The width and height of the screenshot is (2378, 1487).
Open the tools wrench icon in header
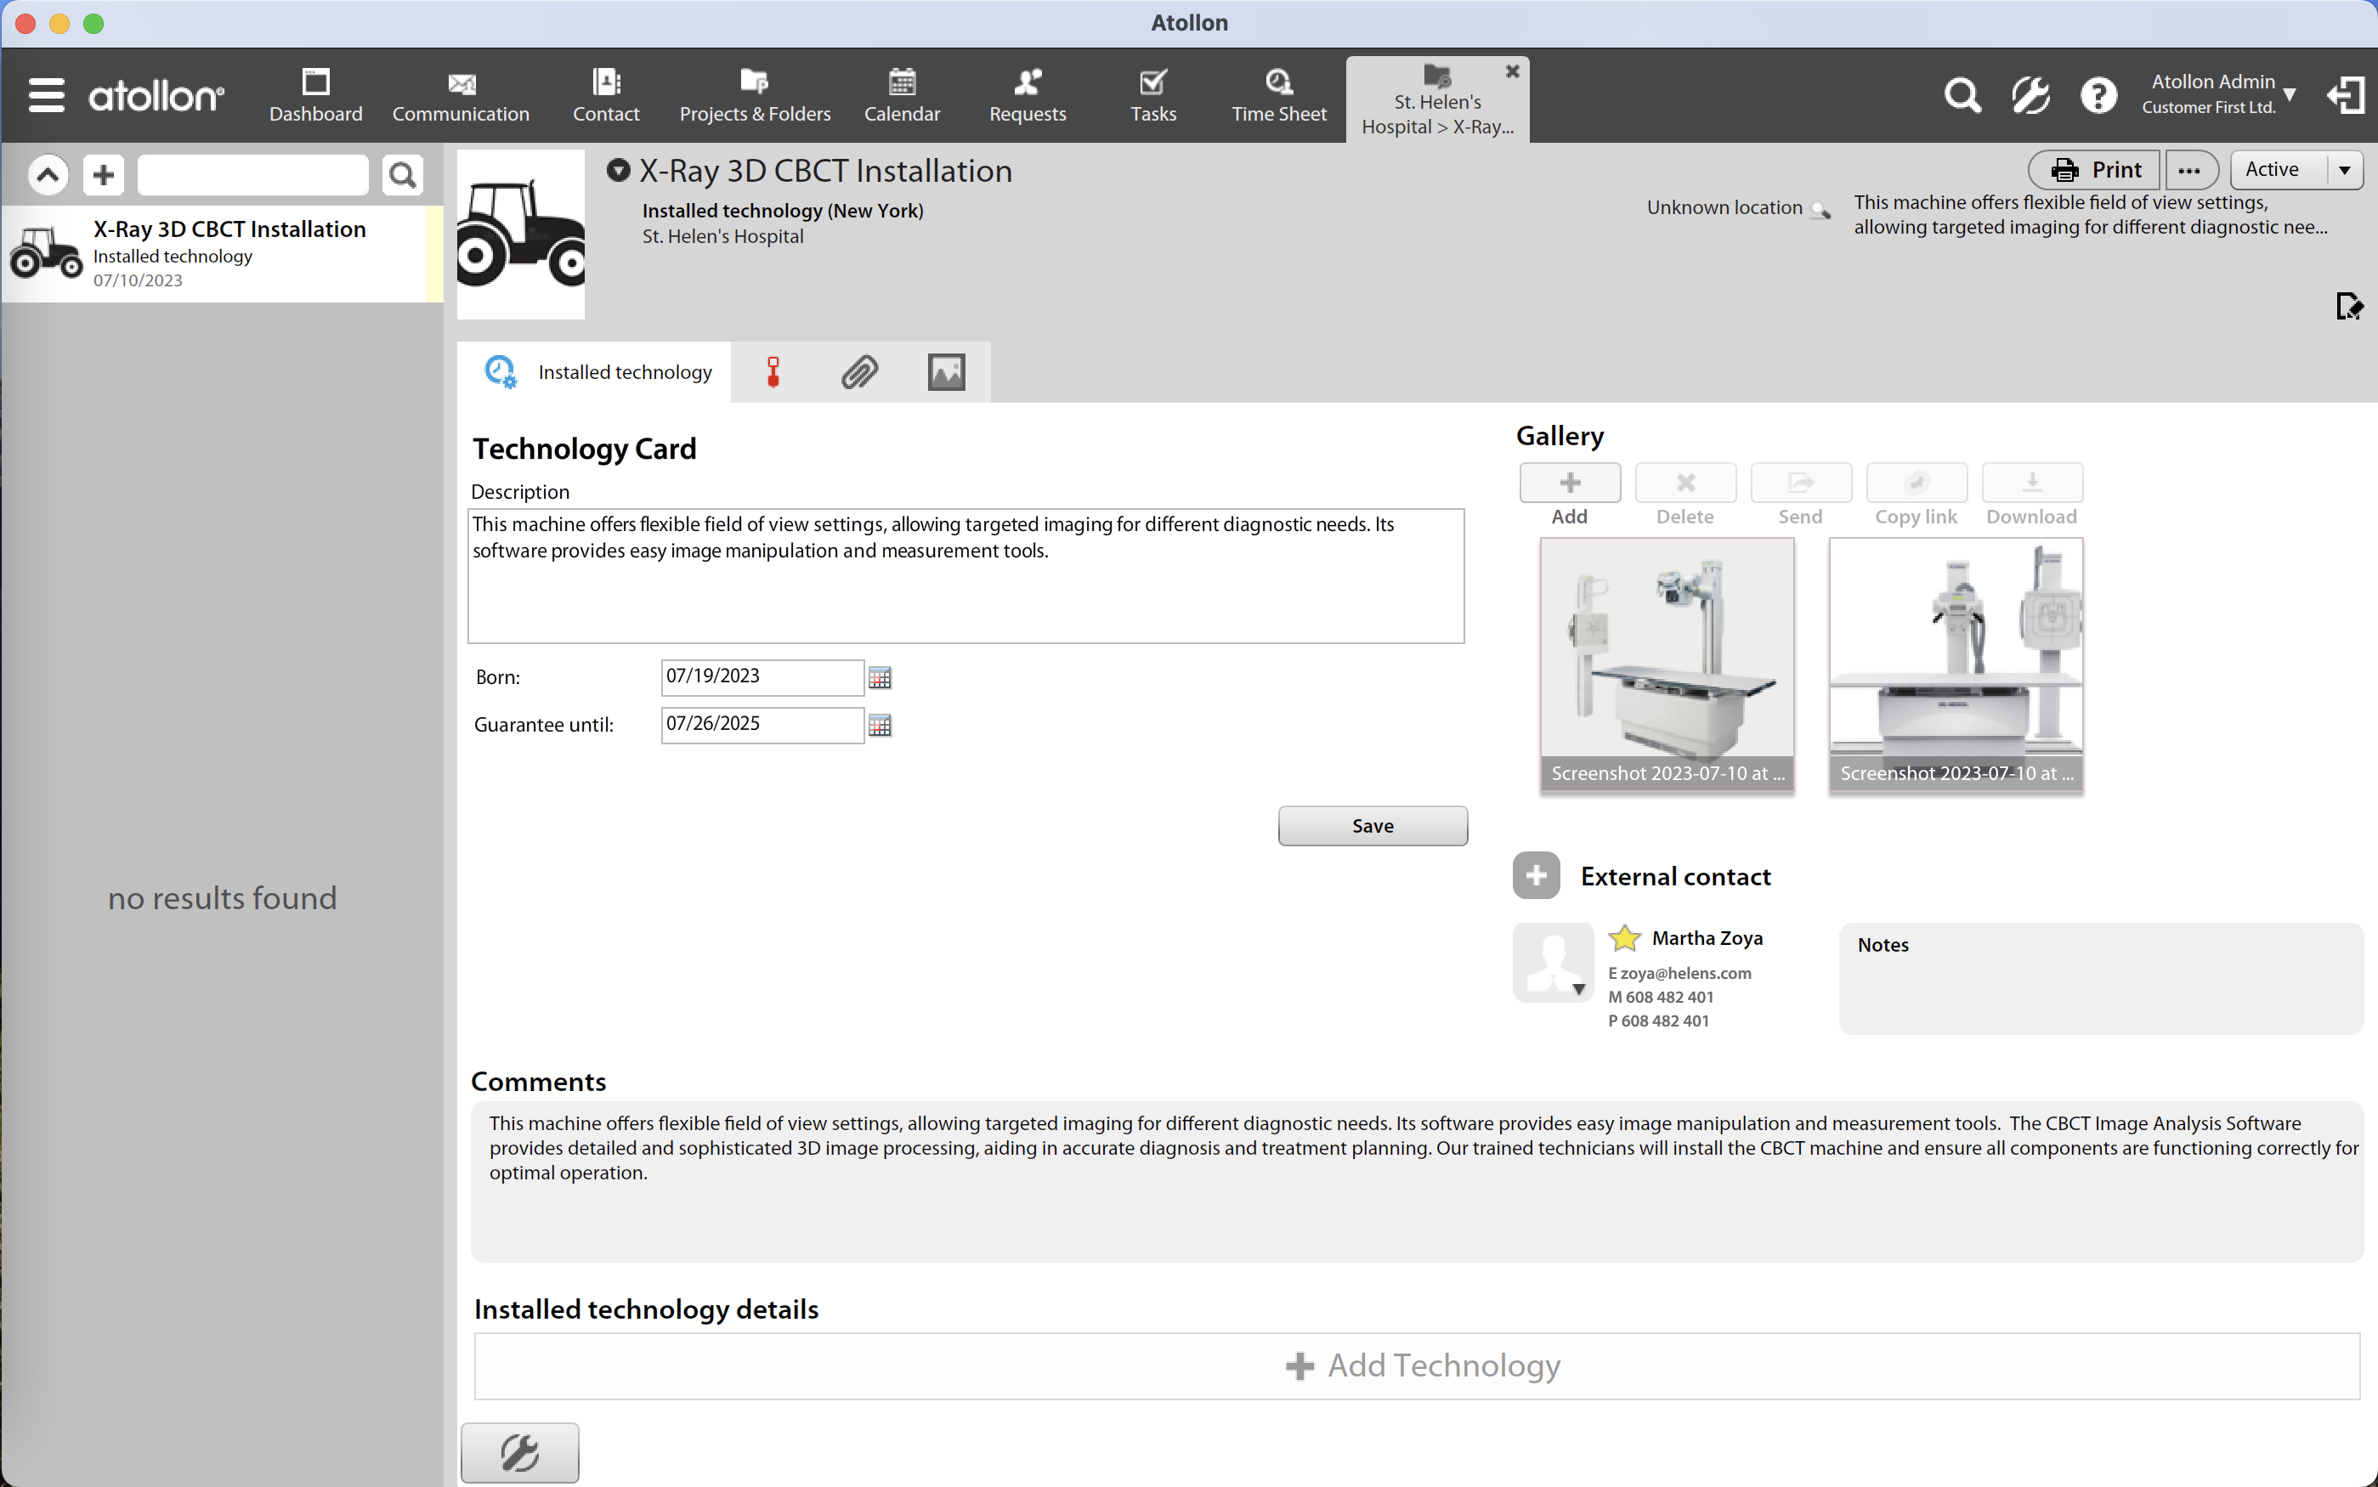[2030, 95]
